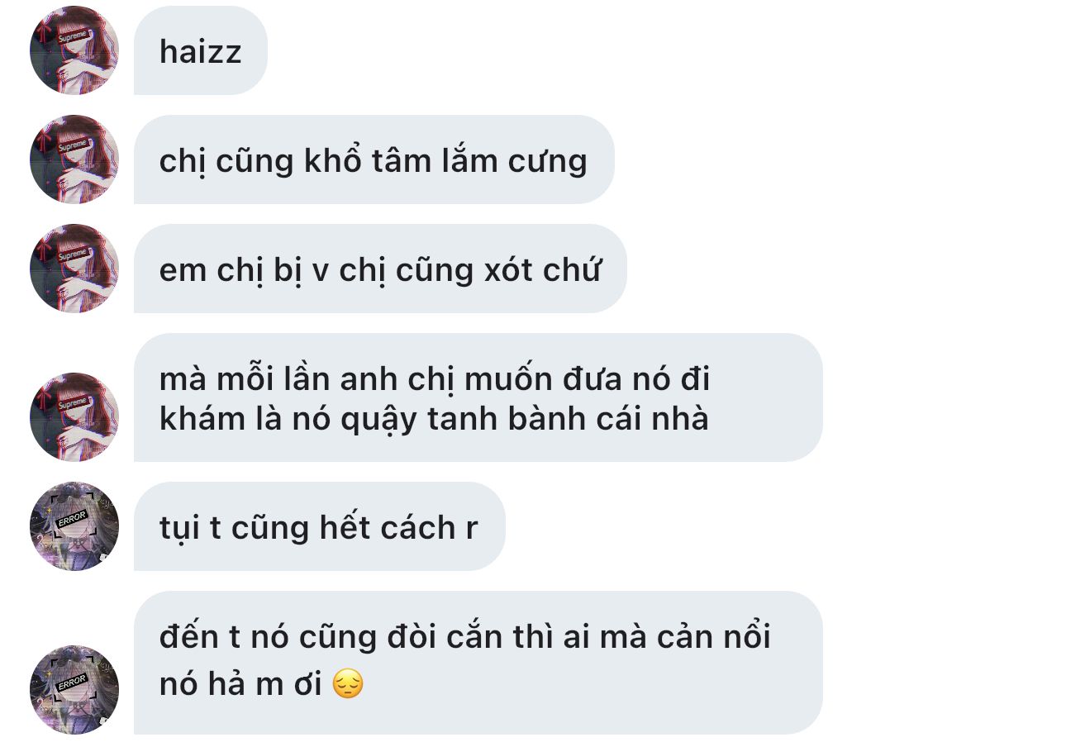Select the "em chị bị v chị cũng xót chứ" bubble

(380, 269)
